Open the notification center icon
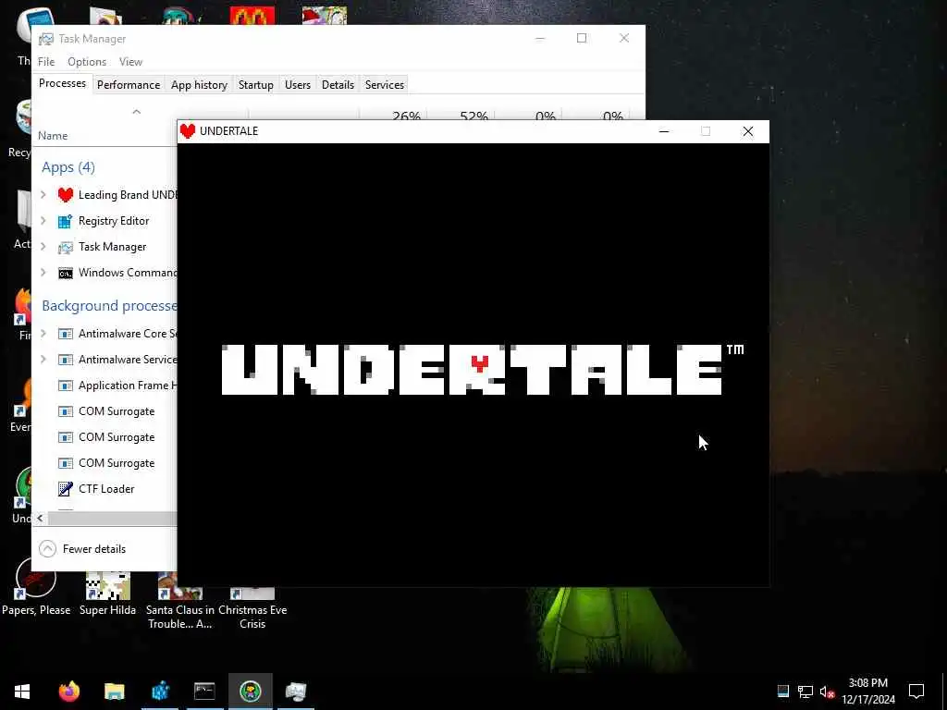This screenshot has height=710, width=947. pos(916,692)
